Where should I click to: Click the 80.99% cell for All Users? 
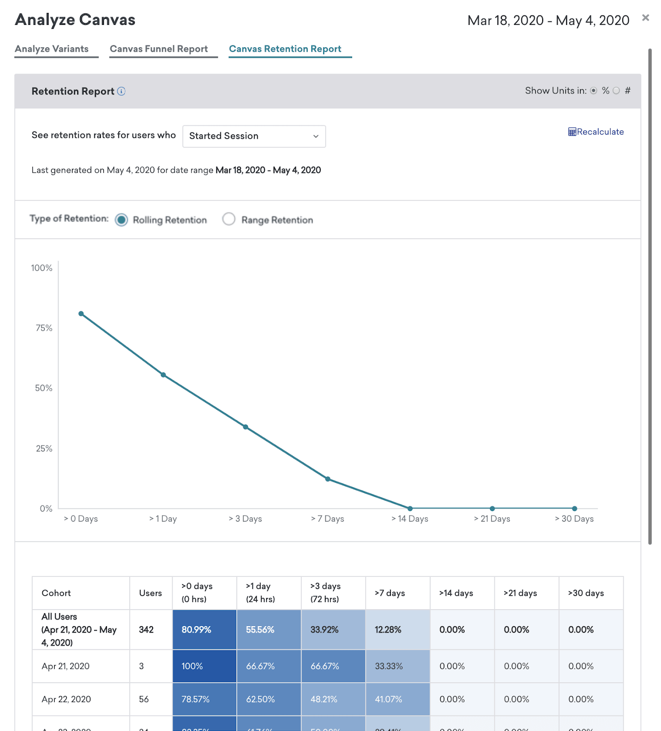click(x=204, y=630)
